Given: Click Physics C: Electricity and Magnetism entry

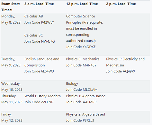Looking at the screenshot, I should [x=125, y=62].
